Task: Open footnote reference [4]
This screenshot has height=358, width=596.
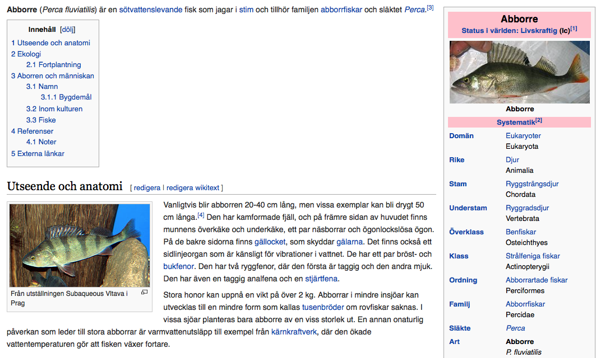Action: point(201,215)
